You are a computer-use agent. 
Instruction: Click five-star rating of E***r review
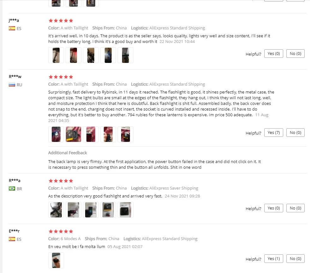point(61,231)
